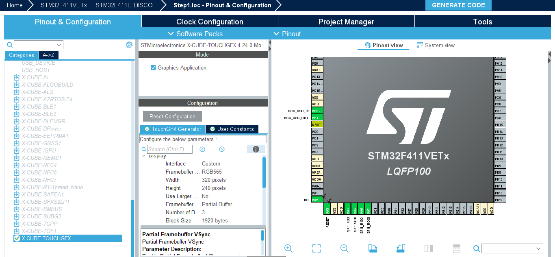555x257 pixels.
Task: Click the parameter list vertical scrollbar
Action: pyautogui.click(x=264, y=173)
